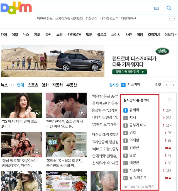Click rank 9 keyword 지소미아 in popup list

(x=136, y=170)
